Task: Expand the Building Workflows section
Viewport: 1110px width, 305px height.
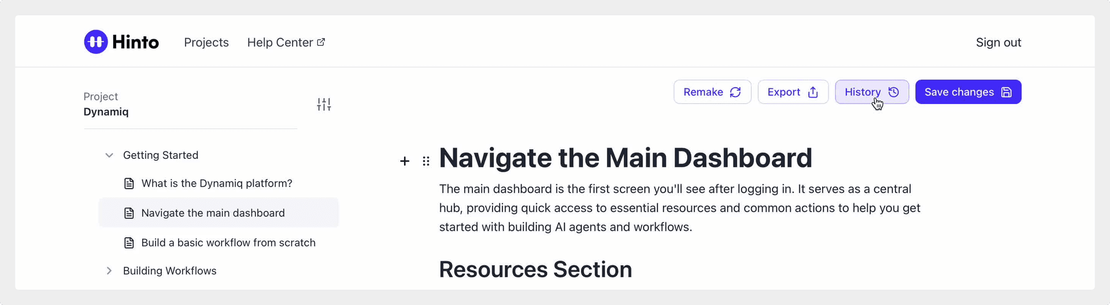Action: pyautogui.click(x=109, y=271)
